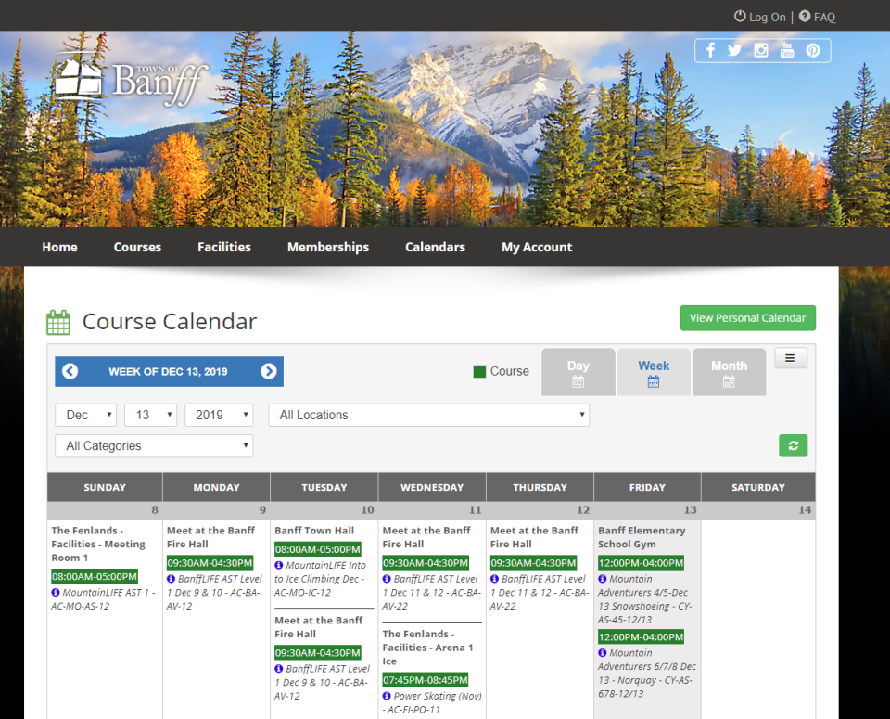The image size is (890, 719).
Task: Go to previous week arrow
Action: (x=70, y=371)
